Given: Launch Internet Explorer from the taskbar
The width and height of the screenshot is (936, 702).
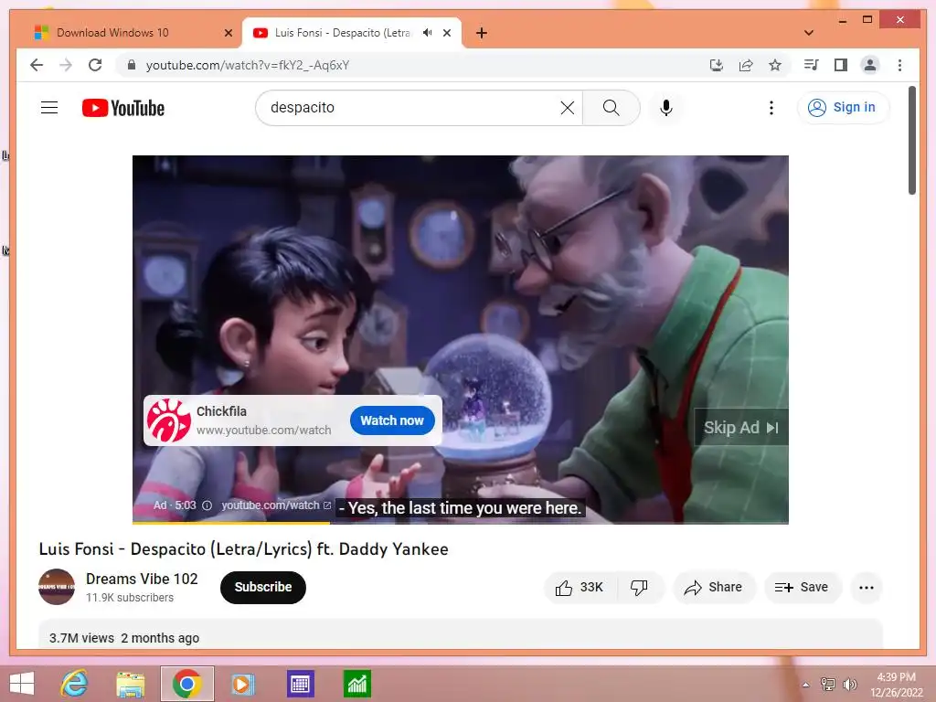Looking at the screenshot, I should point(75,684).
